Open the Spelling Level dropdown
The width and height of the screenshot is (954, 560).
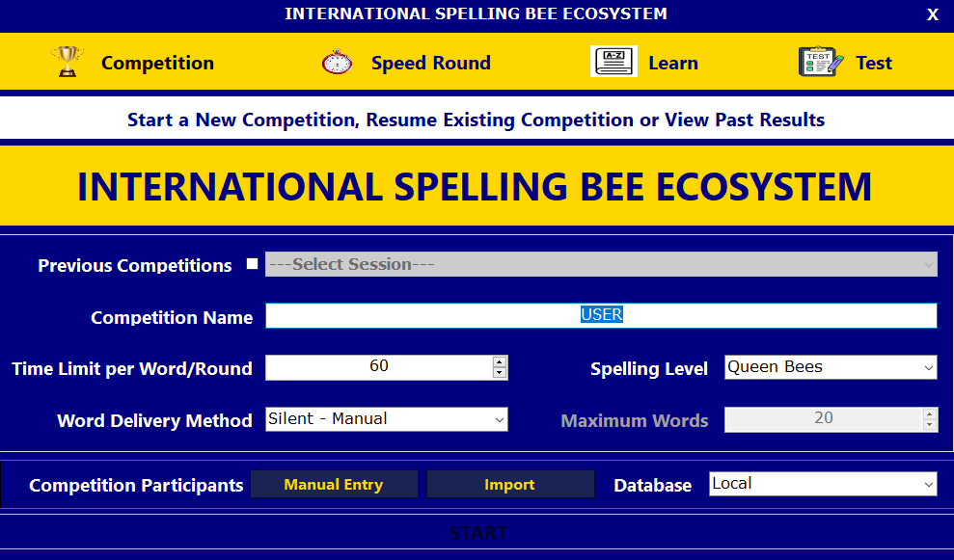[830, 367]
